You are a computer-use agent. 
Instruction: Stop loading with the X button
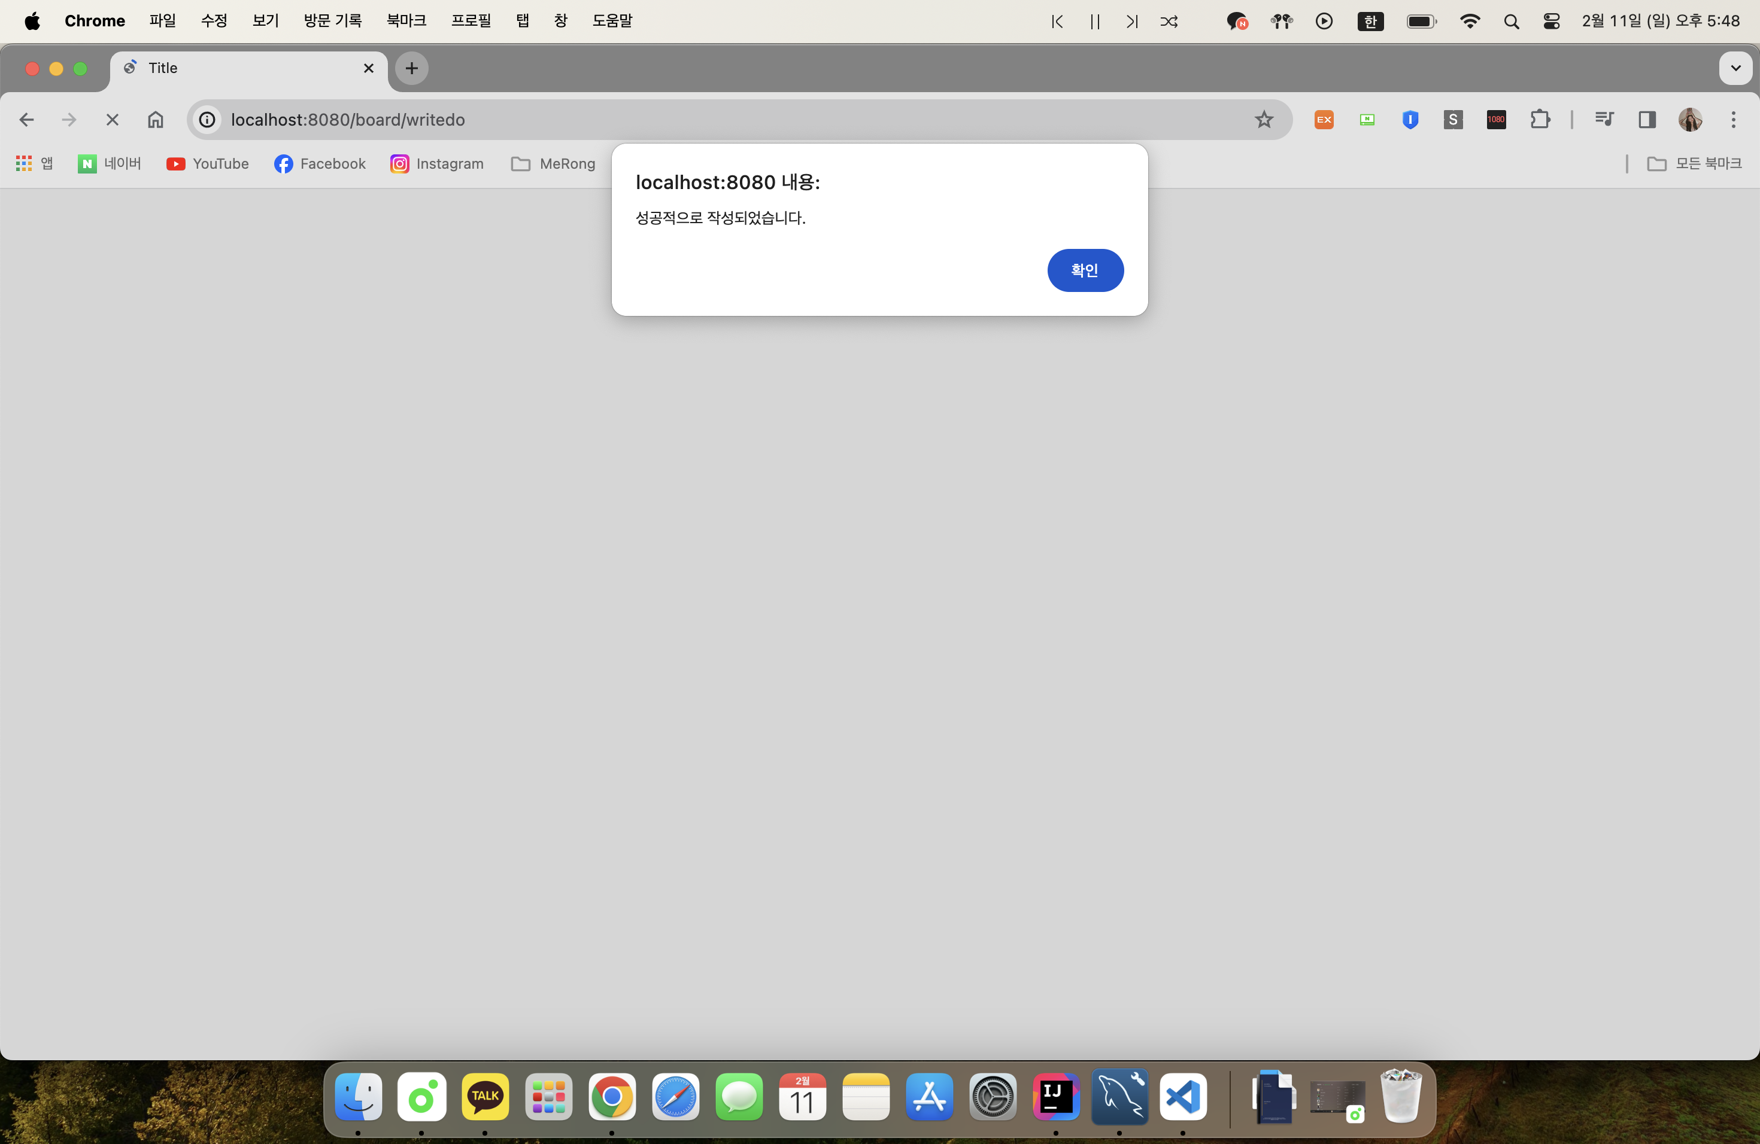tap(113, 120)
